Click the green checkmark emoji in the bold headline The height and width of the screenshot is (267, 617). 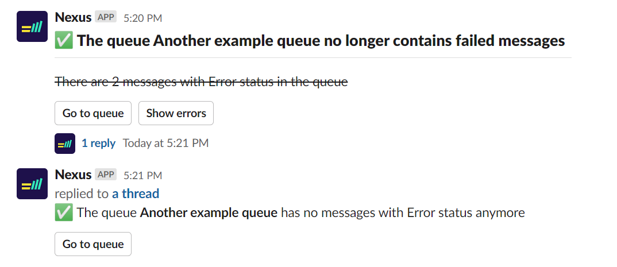point(63,41)
